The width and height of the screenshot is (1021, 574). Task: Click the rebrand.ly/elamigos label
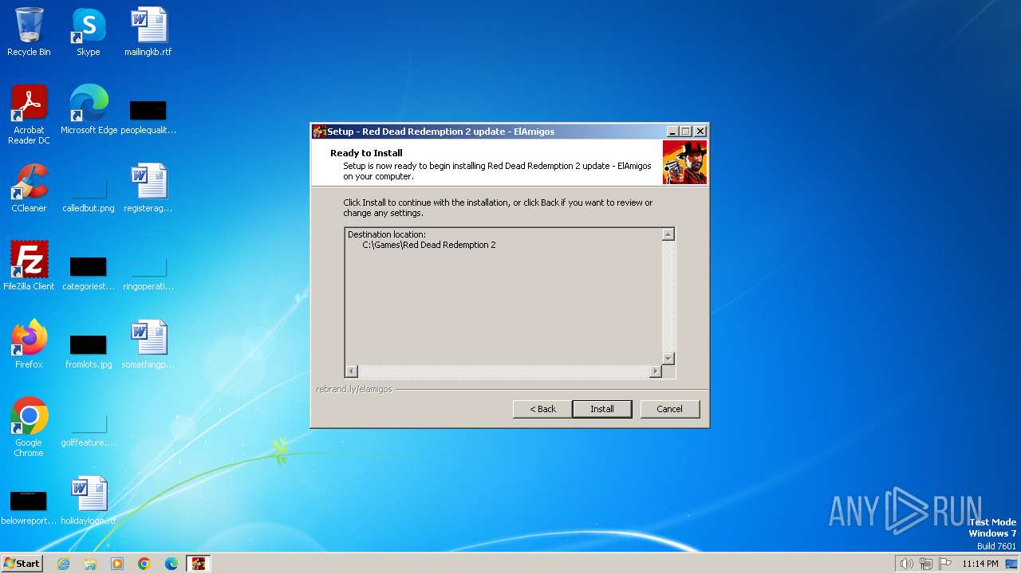pos(354,389)
